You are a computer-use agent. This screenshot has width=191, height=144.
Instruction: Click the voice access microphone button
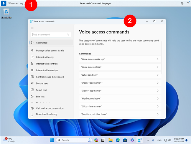click(x=4, y=3)
